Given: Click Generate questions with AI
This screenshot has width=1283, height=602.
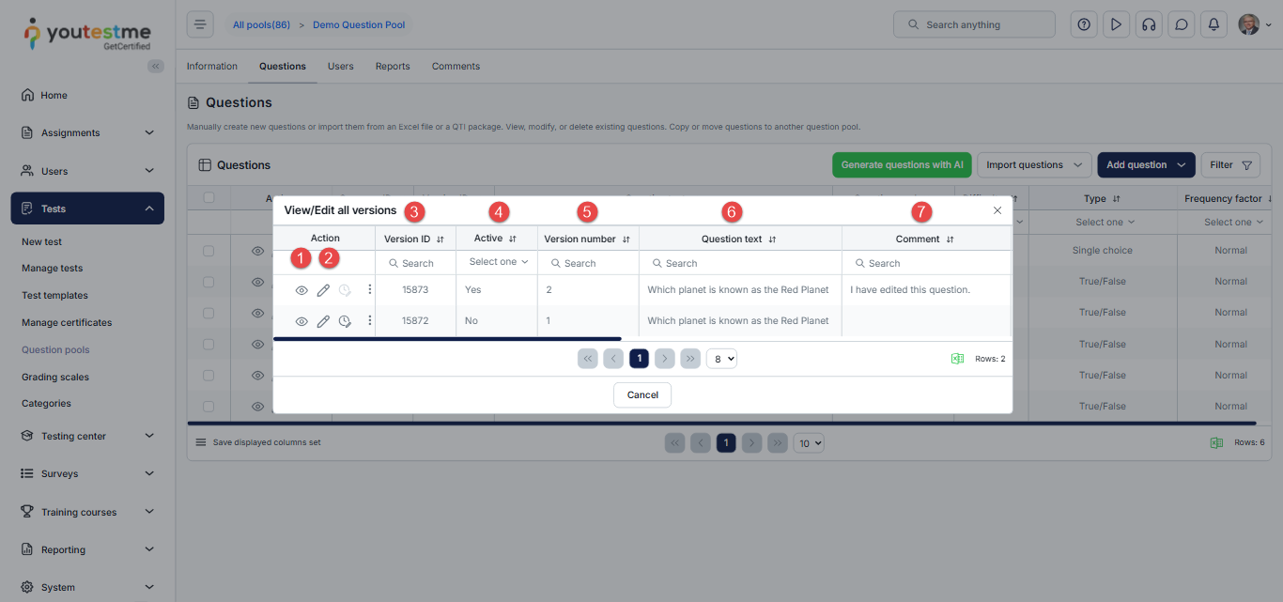Looking at the screenshot, I should click(902, 165).
